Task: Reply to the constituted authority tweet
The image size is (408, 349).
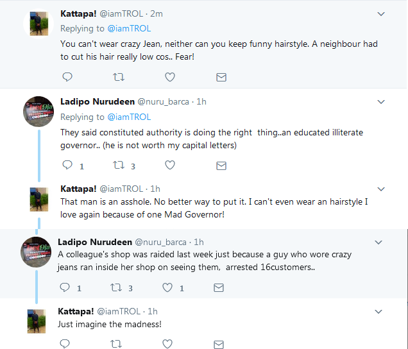Action: [x=67, y=166]
